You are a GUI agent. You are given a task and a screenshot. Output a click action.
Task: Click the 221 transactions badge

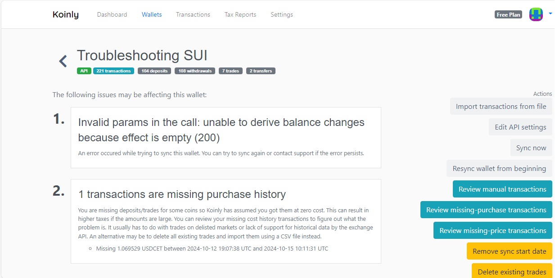(113, 71)
